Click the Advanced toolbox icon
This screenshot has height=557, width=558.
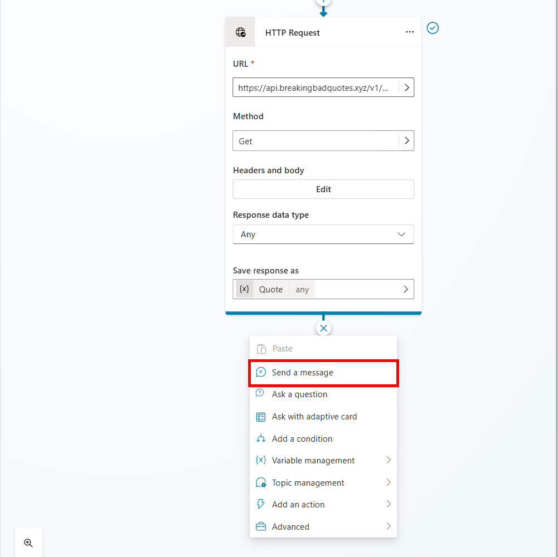[260, 526]
